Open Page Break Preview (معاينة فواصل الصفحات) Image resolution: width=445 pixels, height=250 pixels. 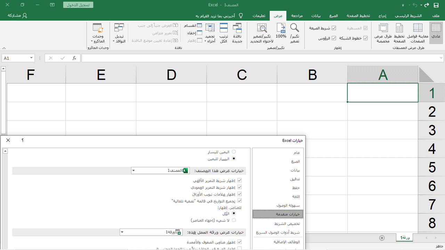tap(418, 33)
